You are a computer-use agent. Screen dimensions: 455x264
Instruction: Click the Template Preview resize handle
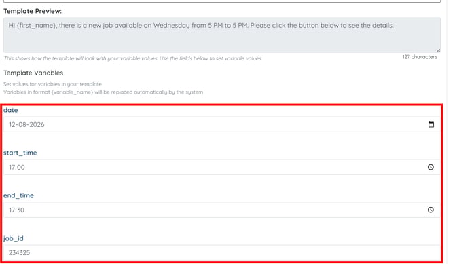click(438, 50)
